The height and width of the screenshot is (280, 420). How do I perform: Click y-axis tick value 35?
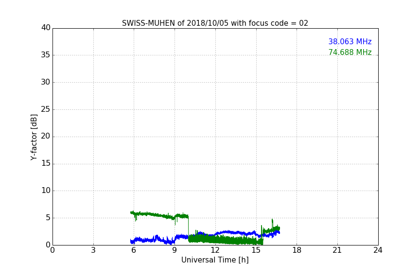pyautogui.click(x=46, y=54)
